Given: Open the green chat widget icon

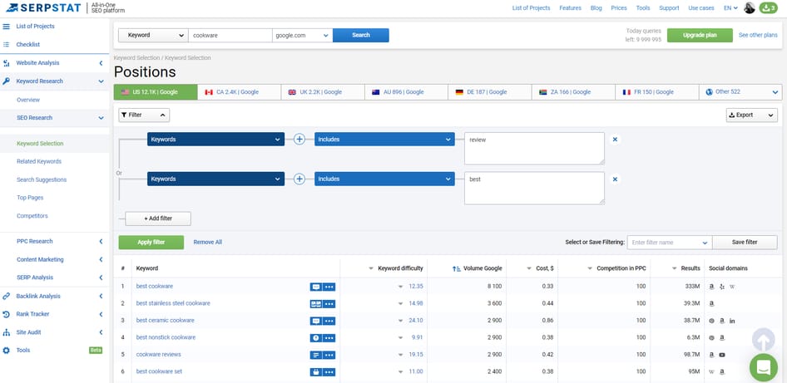Looking at the screenshot, I should click(x=763, y=366).
